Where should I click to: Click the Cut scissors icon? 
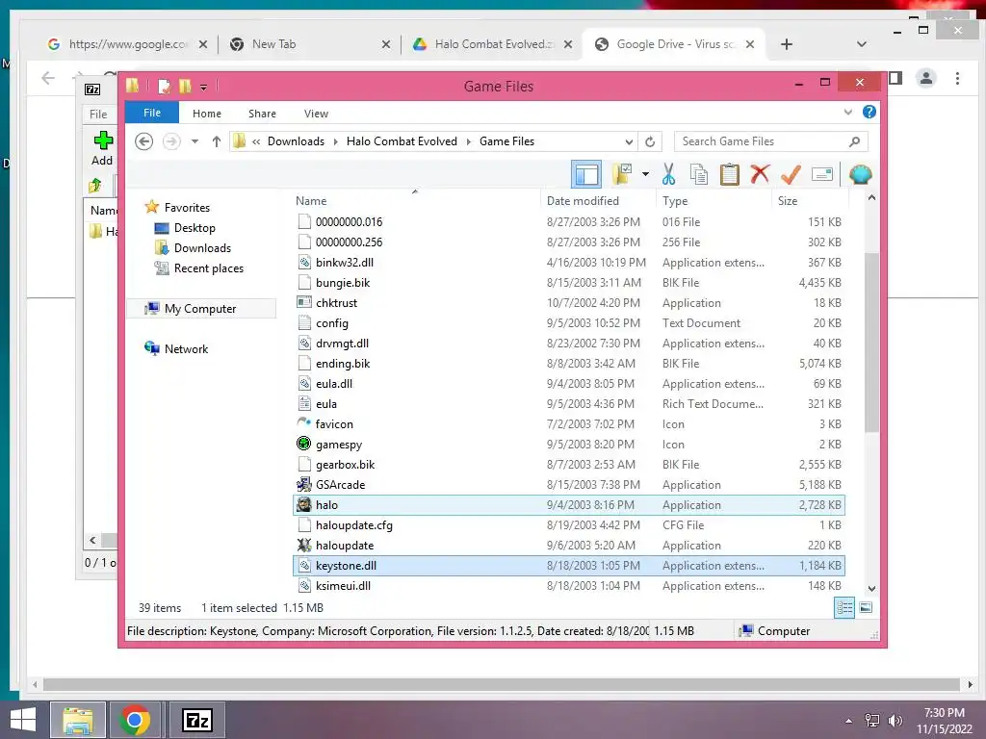(x=668, y=174)
